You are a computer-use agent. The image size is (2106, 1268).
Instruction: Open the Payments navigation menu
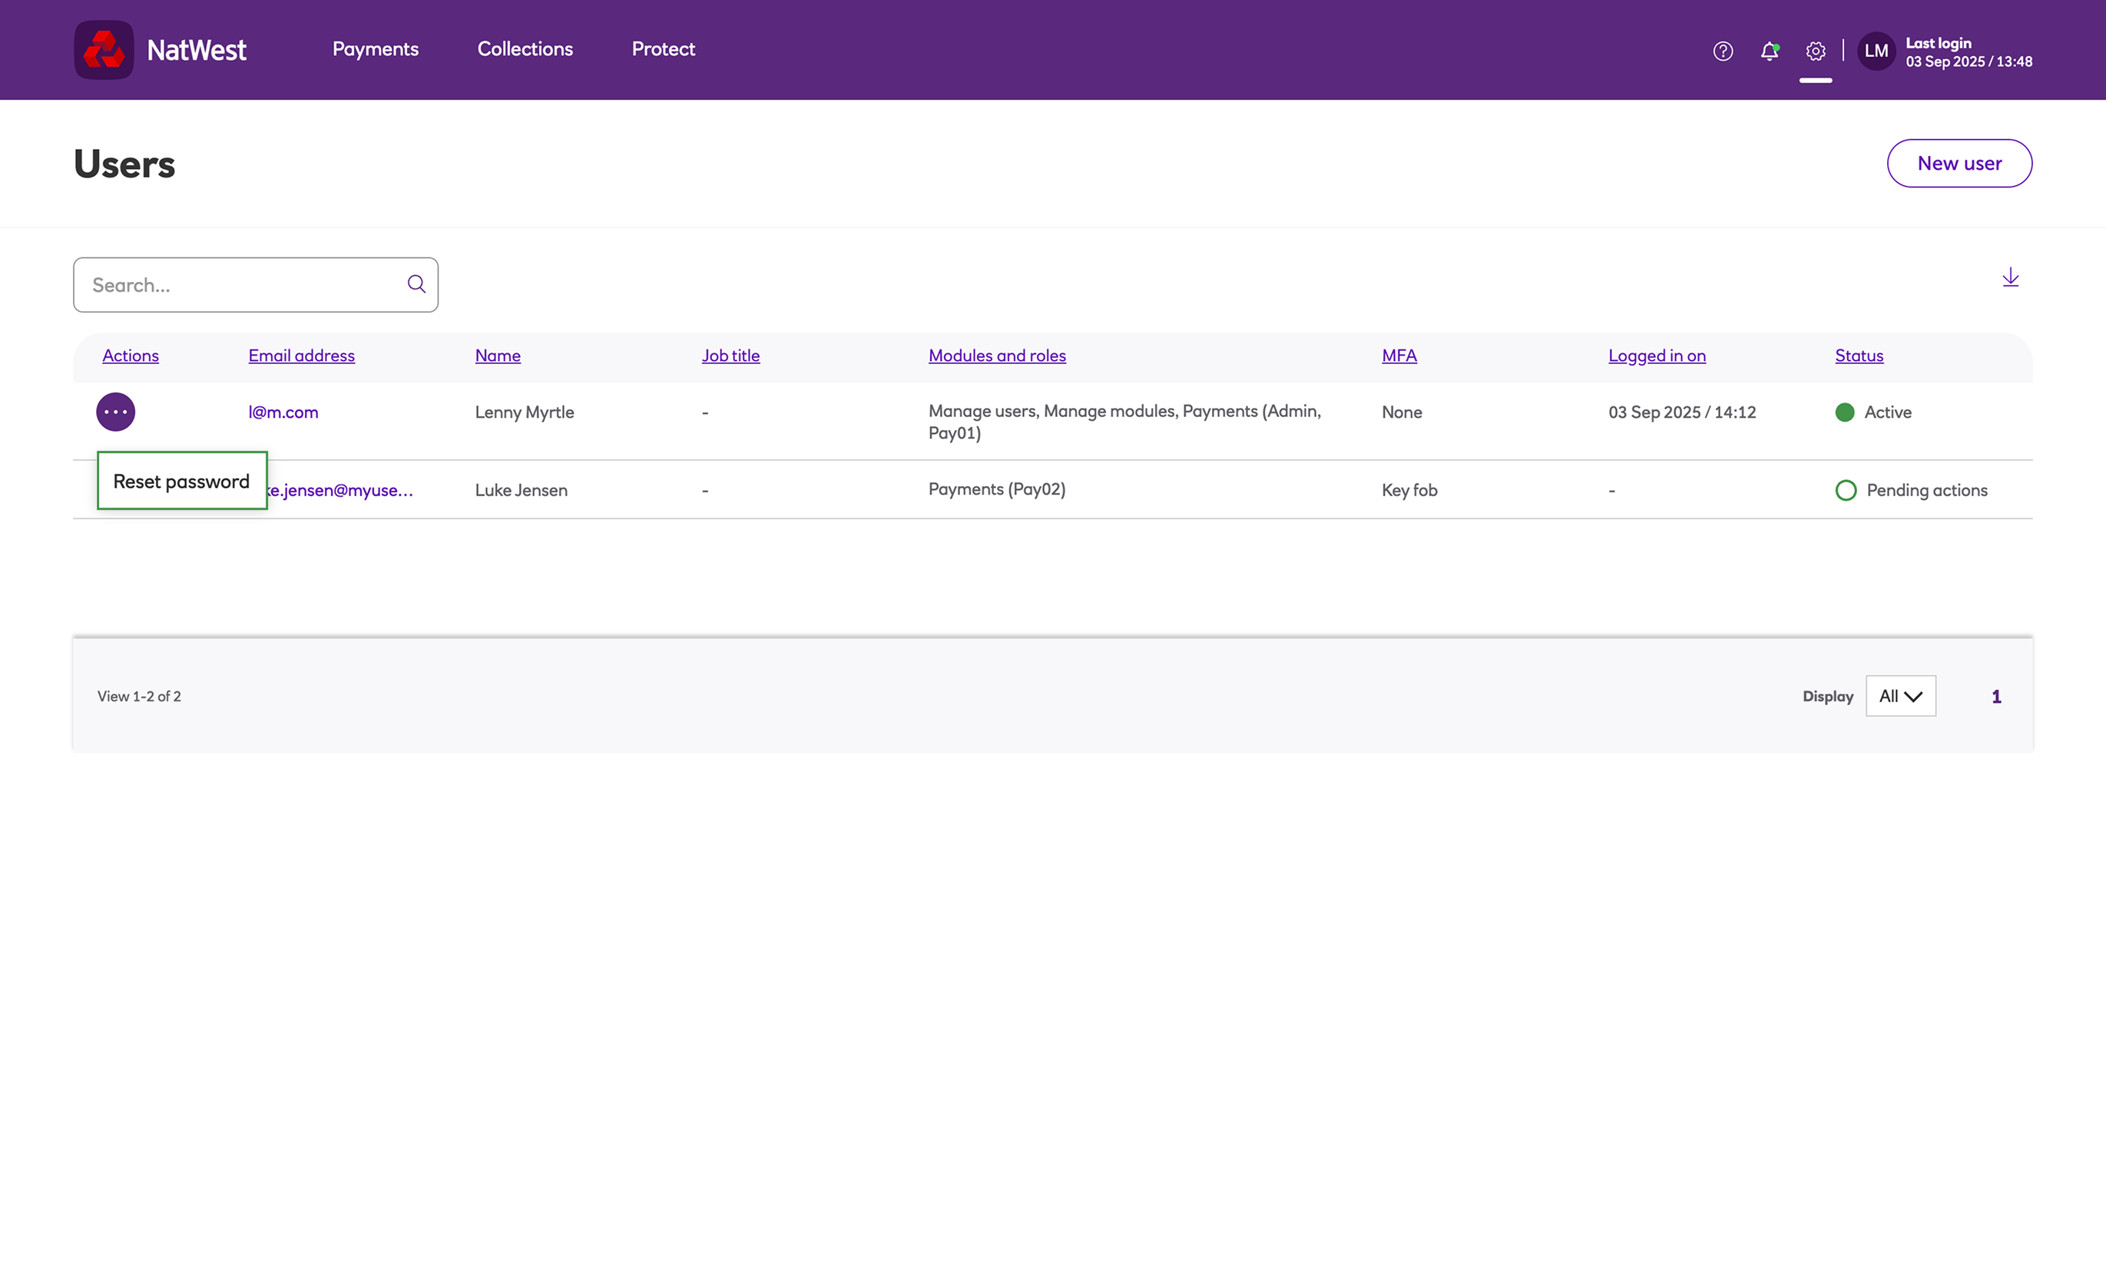click(375, 50)
